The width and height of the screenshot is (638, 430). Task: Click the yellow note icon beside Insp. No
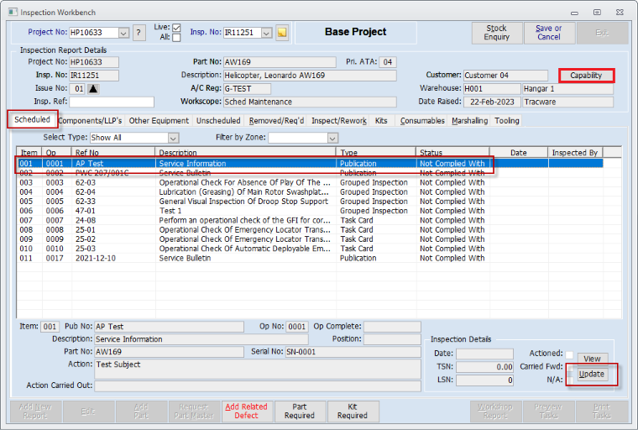(282, 33)
